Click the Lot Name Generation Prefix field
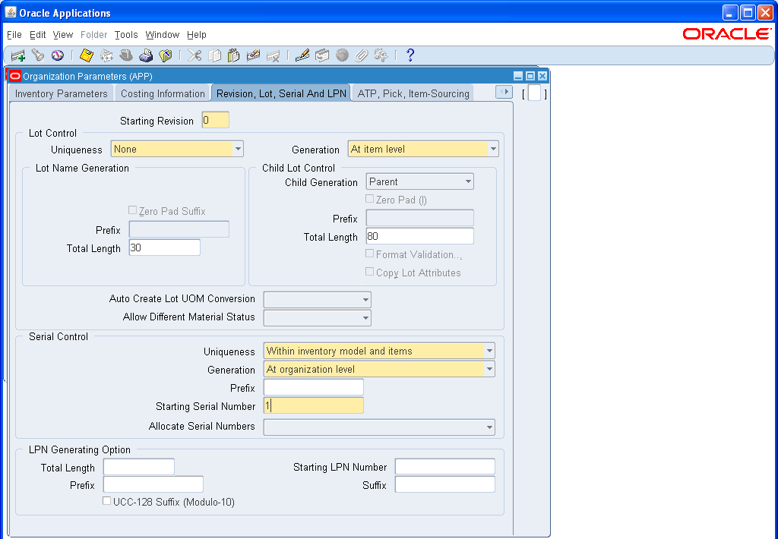Image resolution: width=778 pixels, height=539 pixels. pos(179,229)
